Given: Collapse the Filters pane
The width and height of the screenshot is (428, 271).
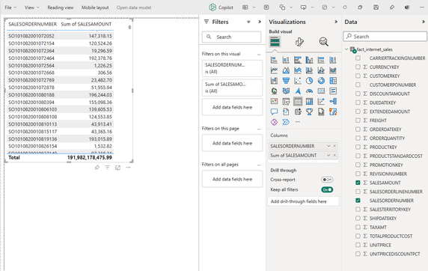Looking at the screenshot, I should click(260, 22).
